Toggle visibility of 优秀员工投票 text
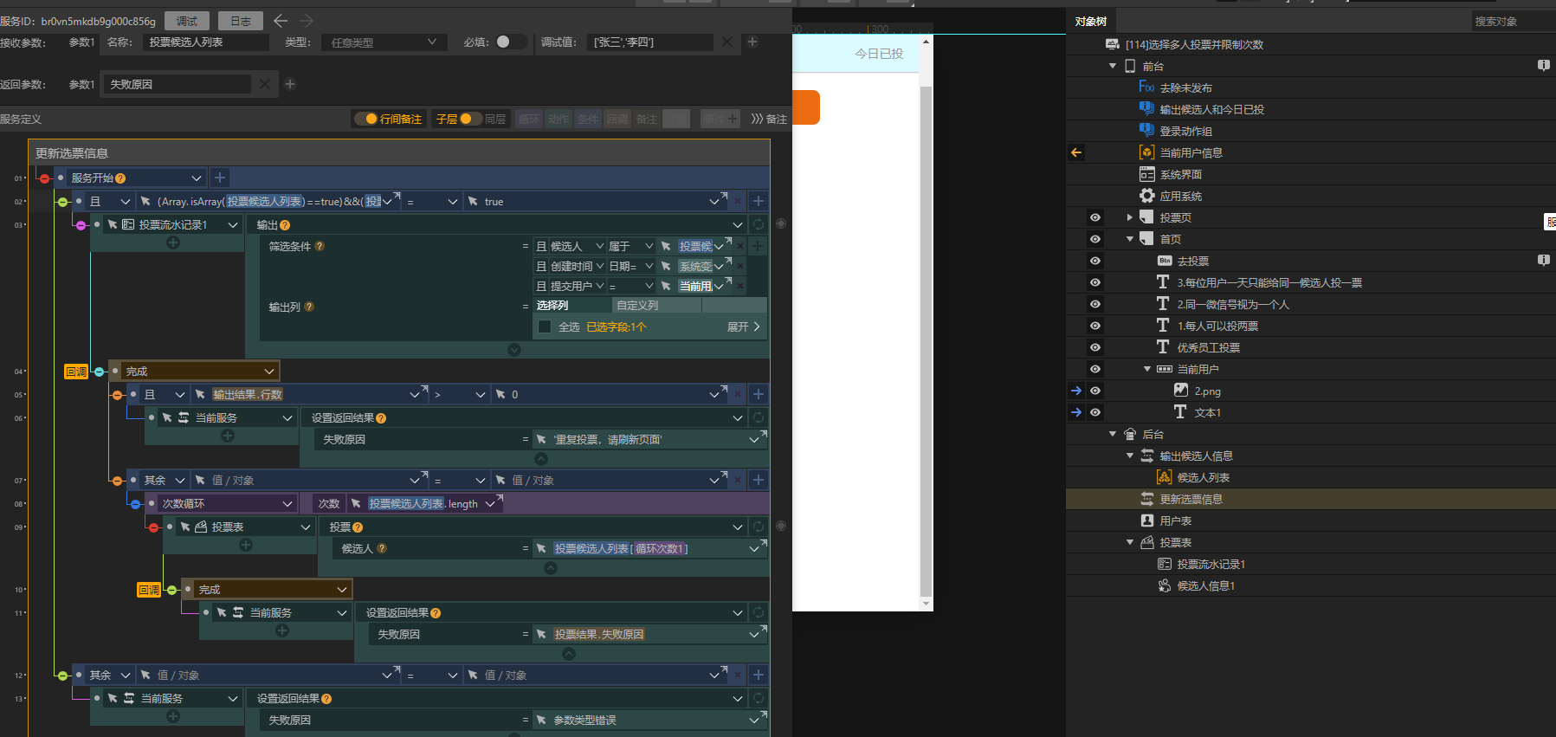Image resolution: width=1556 pixels, height=737 pixels. point(1095,347)
